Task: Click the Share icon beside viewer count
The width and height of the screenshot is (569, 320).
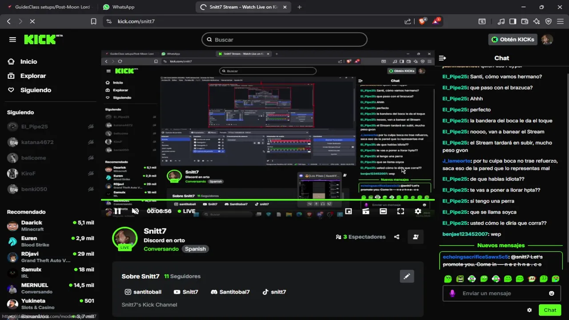Action: click(x=397, y=237)
